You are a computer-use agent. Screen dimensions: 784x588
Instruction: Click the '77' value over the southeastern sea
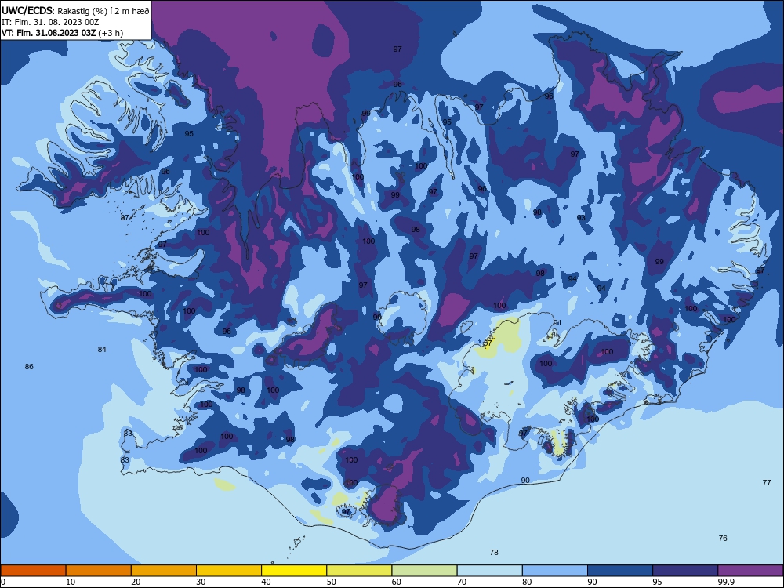[767, 483]
